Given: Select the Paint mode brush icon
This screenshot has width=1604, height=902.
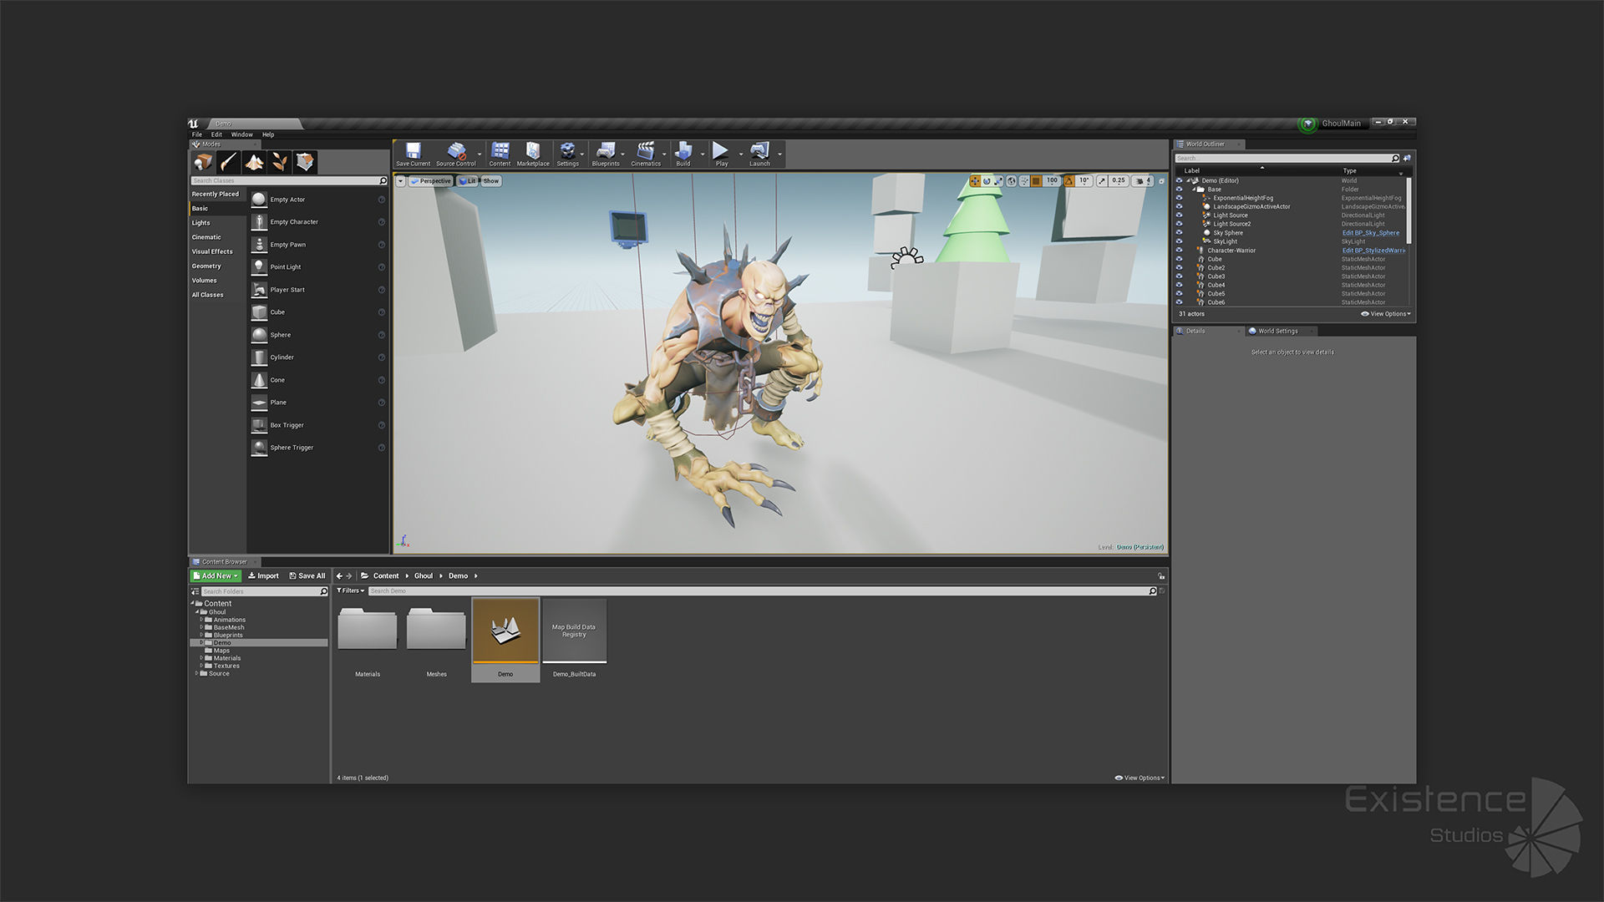Looking at the screenshot, I should 229,162.
